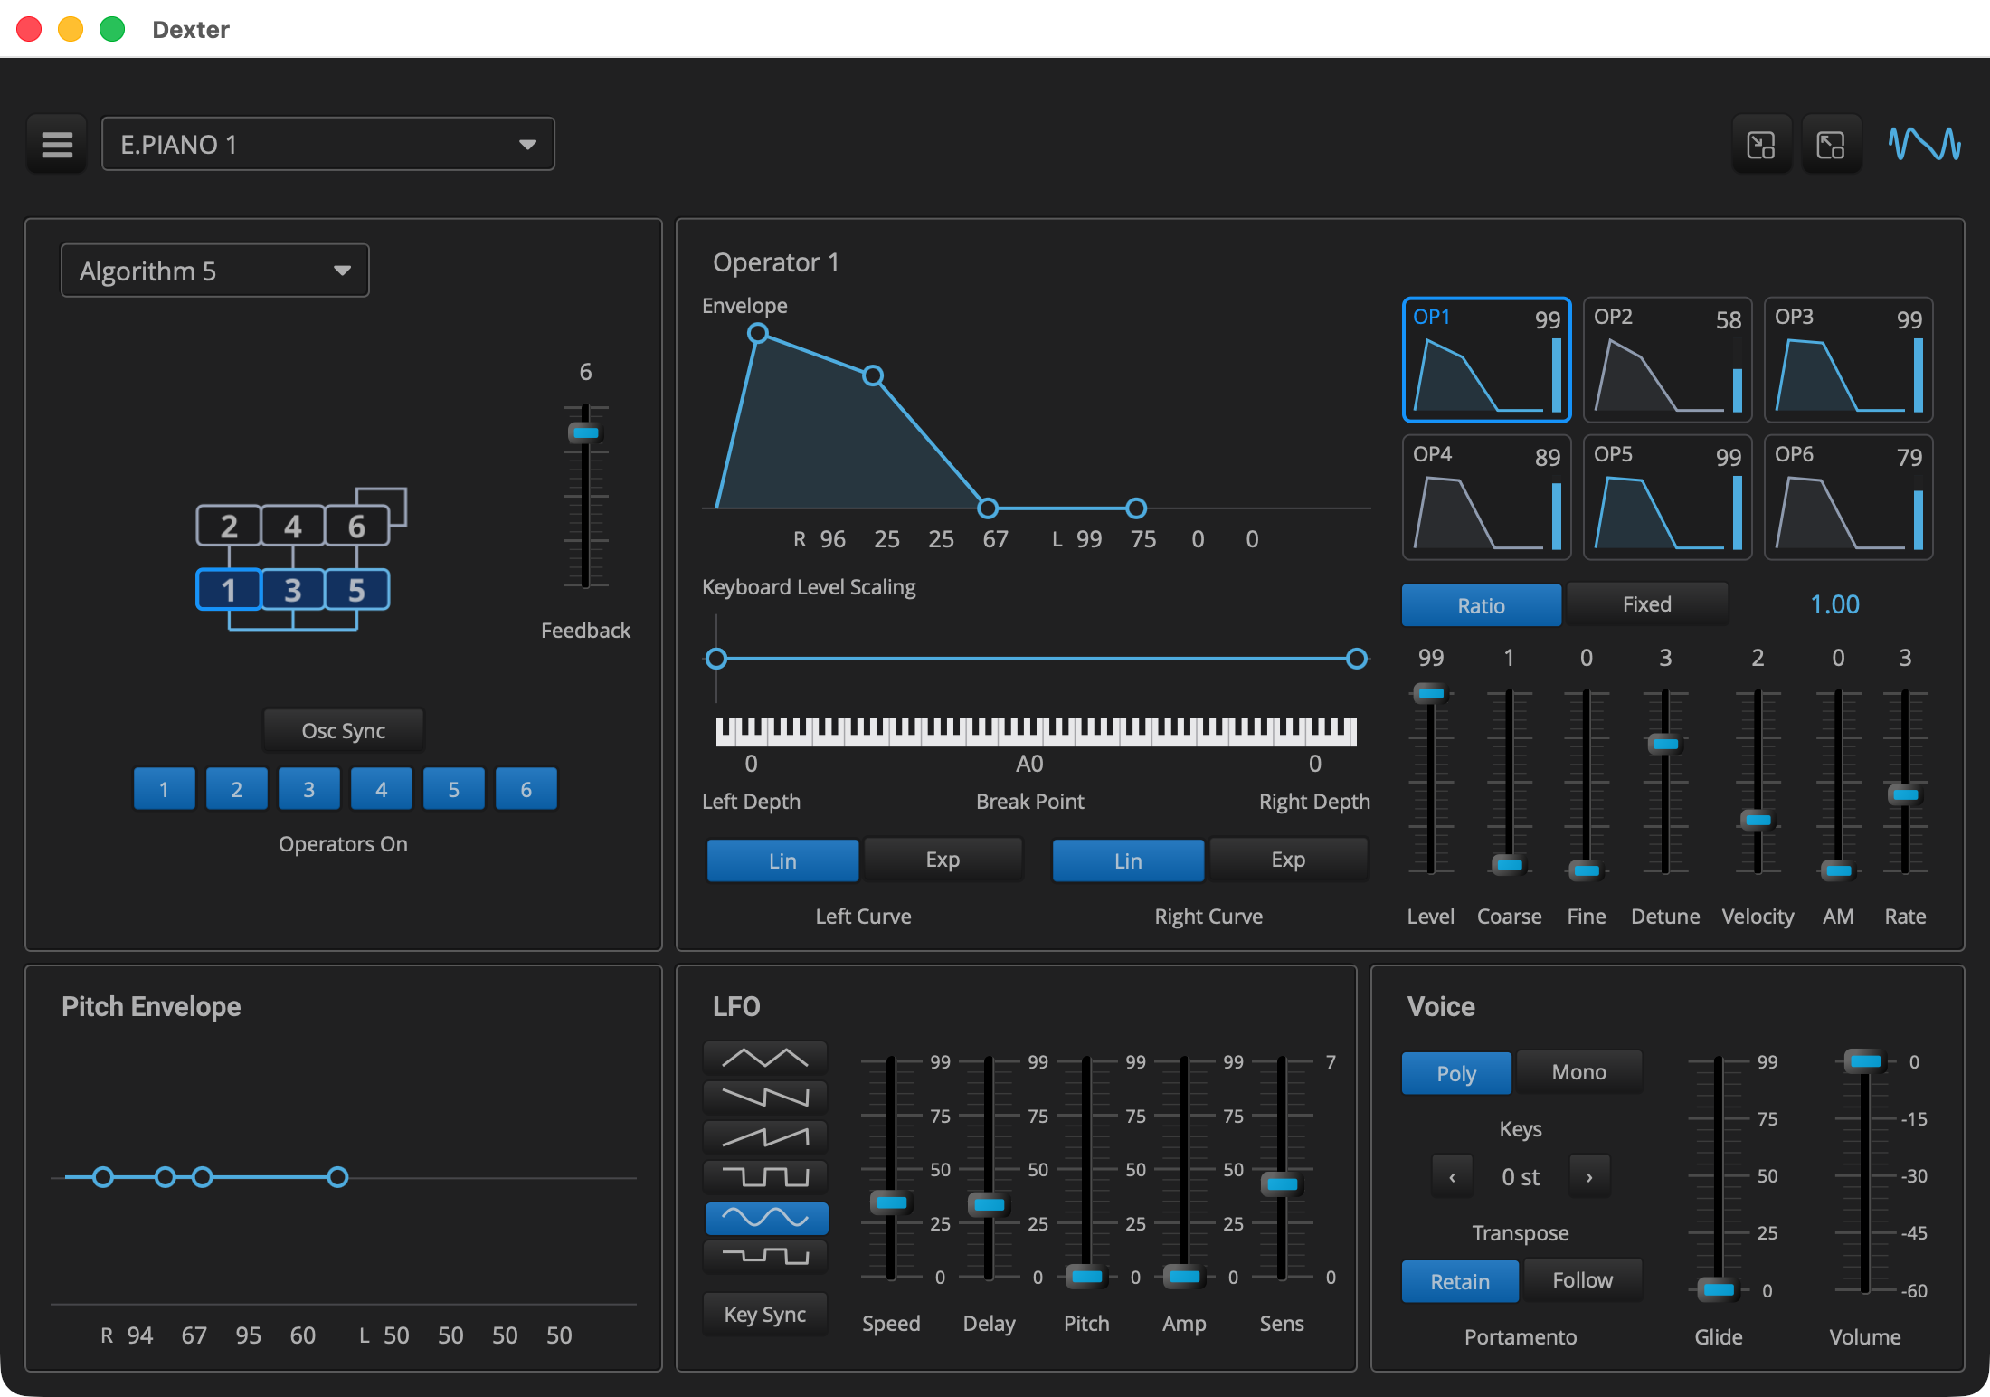
Task: Click the Detune slider handle
Action: tap(1665, 744)
